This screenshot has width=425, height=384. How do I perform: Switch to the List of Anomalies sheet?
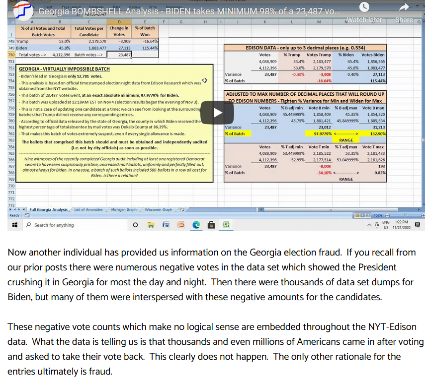[x=87, y=210]
